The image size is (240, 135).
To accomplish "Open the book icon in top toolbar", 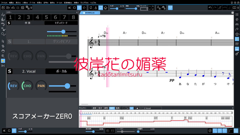I will coord(234,7).
